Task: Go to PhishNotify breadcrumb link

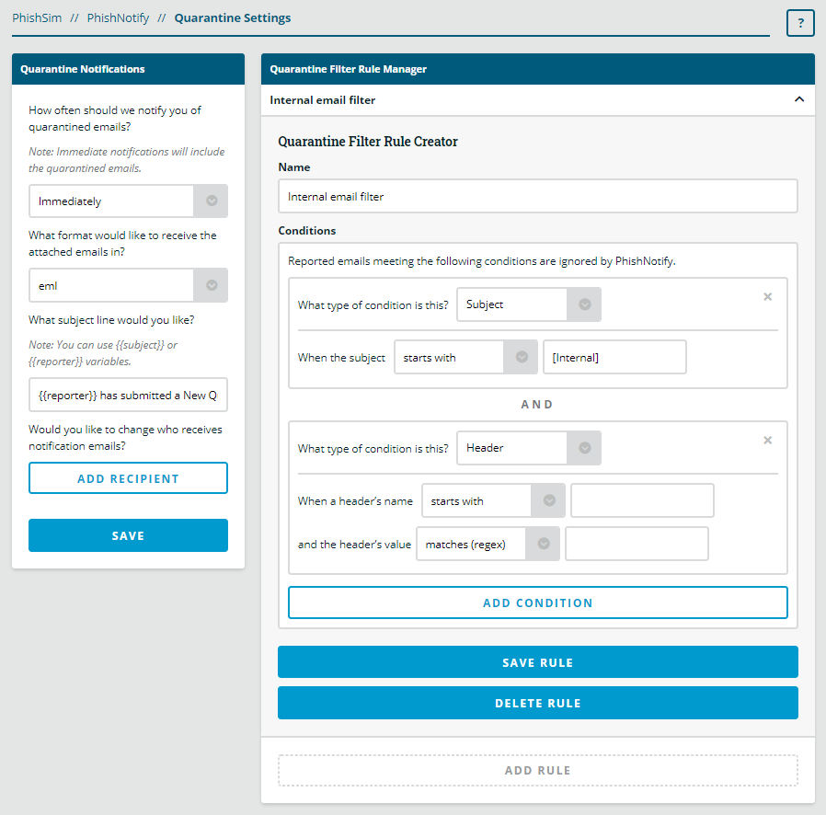Action: (x=118, y=18)
